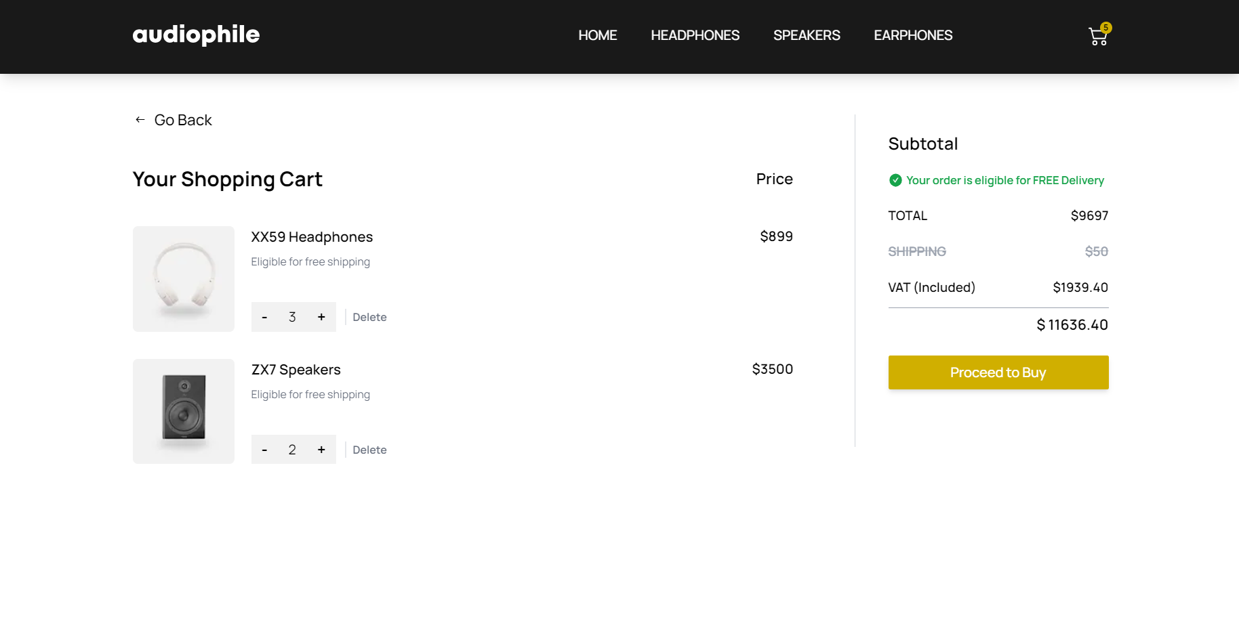The image size is (1239, 623).
Task: Decrease ZX7 Speakers quantity with minus
Action: tap(264, 449)
